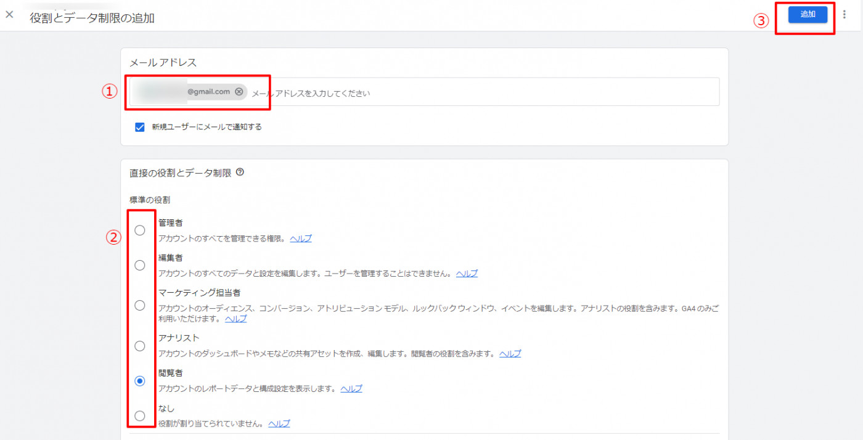Open ヘルプ link for アナリスト role
863x440 pixels.
pos(510,354)
